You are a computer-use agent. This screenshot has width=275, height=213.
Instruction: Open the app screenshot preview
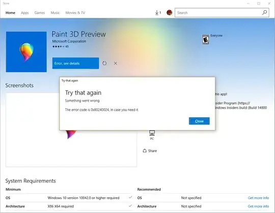tap(71, 130)
